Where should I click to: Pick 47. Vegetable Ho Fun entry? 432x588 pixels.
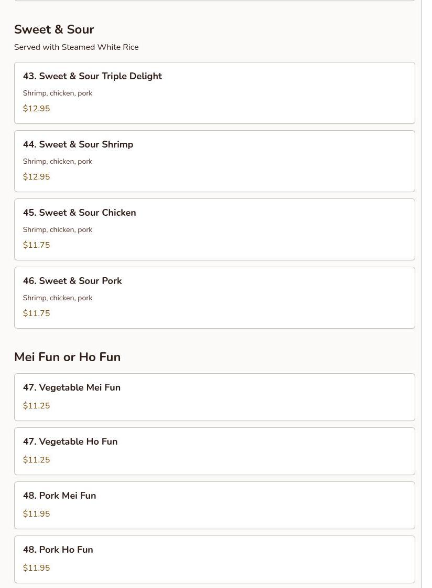tap(214, 451)
